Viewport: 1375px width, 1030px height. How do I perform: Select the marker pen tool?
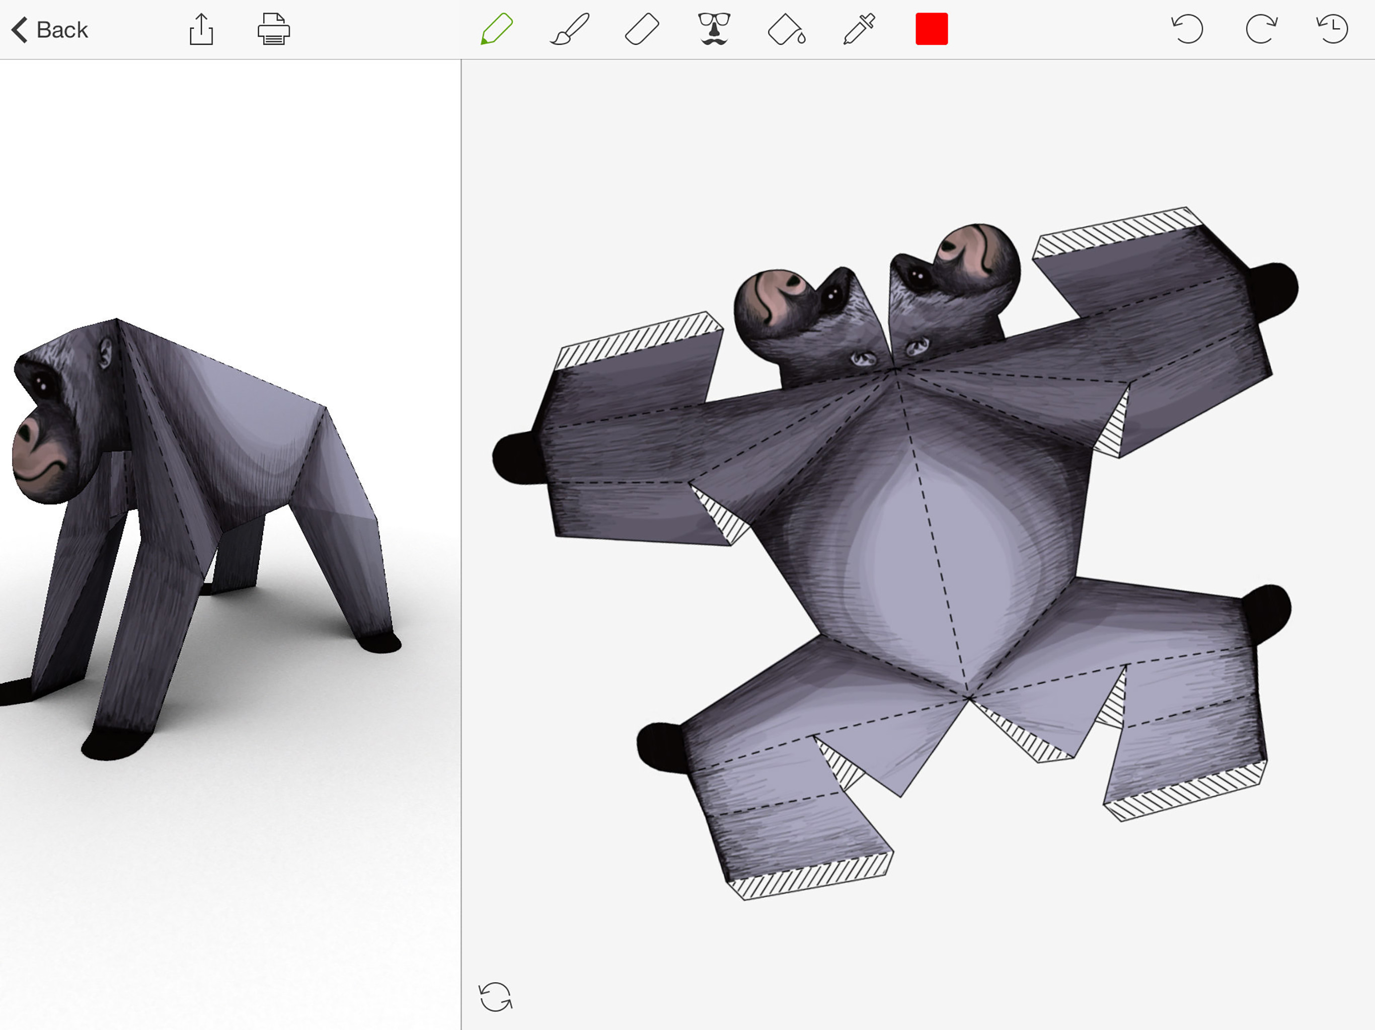coord(497,29)
